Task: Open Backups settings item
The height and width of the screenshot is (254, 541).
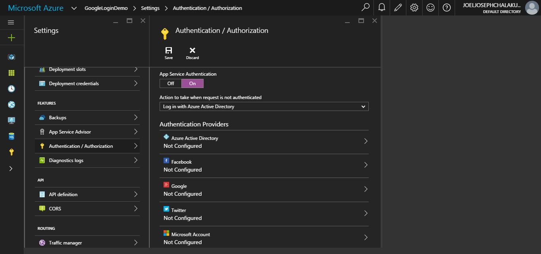Action: 87,118
